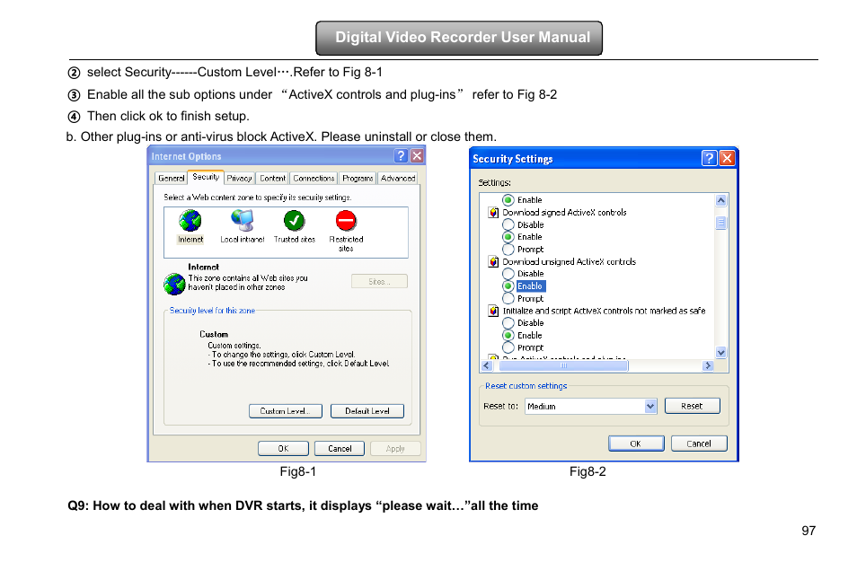857x571 pixels.
Task: Click the Default Level button
Action: point(367,411)
